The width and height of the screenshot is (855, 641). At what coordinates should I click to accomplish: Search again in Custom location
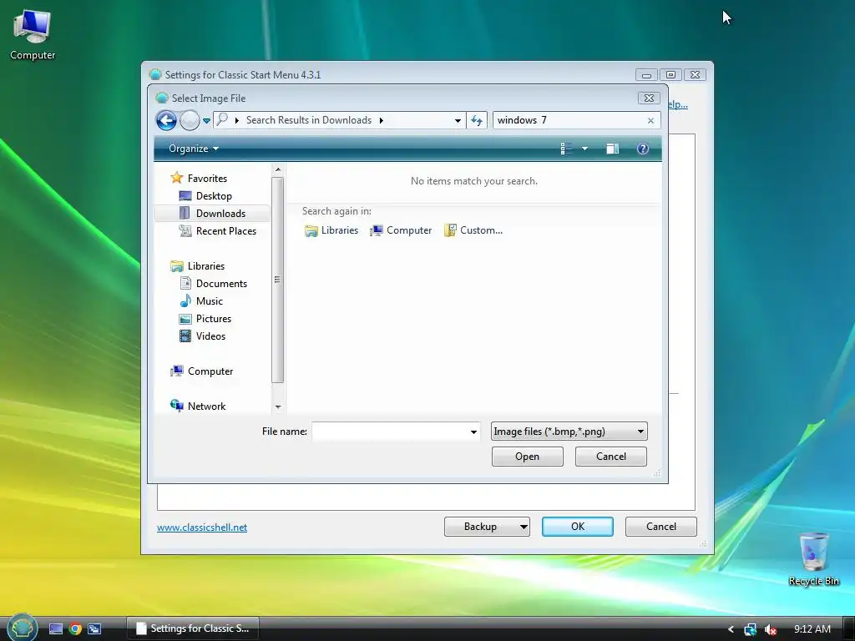pos(473,230)
